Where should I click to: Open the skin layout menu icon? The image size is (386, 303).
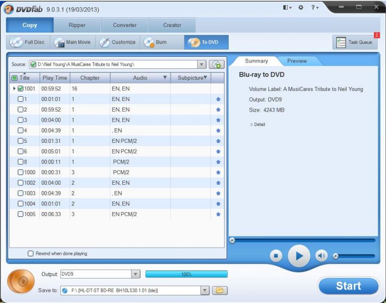click(x=287, y=8)
